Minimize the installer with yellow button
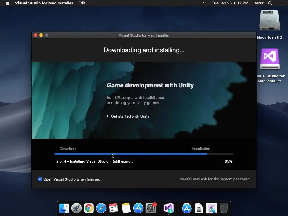 [41, 35]
